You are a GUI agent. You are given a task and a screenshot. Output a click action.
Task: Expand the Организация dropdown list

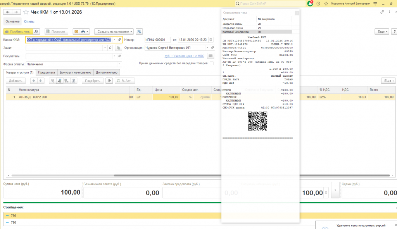[x=207, y=48]
